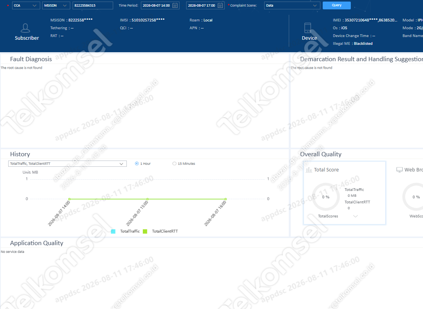
Task: Click the MSISDN value 8222558****
Action: pyautogui.click(x=80, y=20)
